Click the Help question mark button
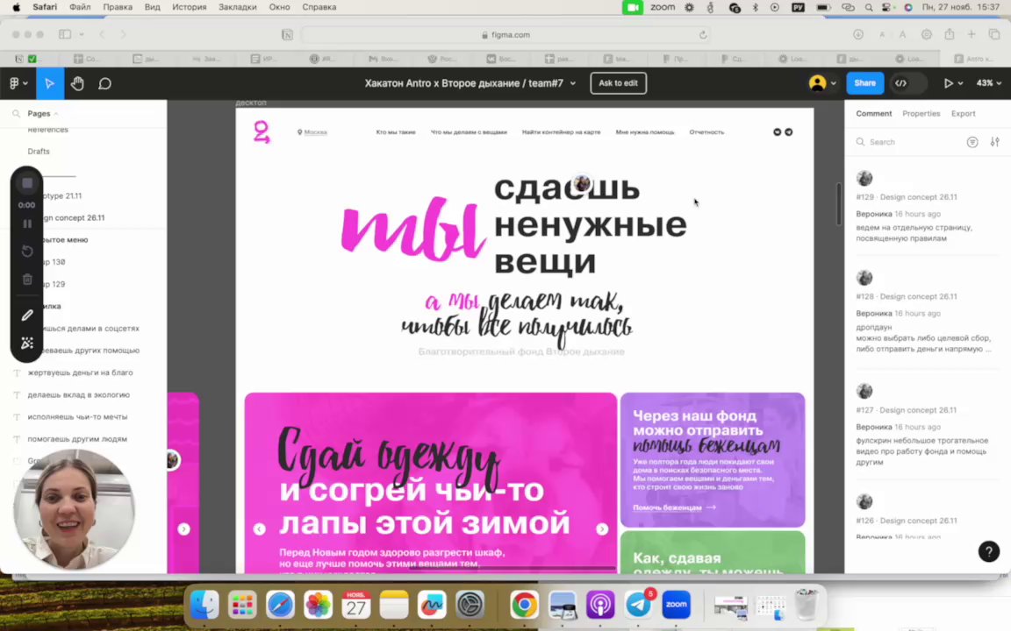The image size is (1011, 631). coord(988,551)
